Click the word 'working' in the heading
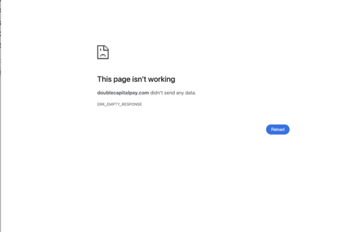Image resolution: width=348 pixels, height=232 pixels. coord(162,79)
